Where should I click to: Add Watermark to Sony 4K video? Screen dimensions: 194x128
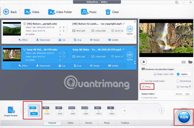pyautogui.click(x=43, y=66)
